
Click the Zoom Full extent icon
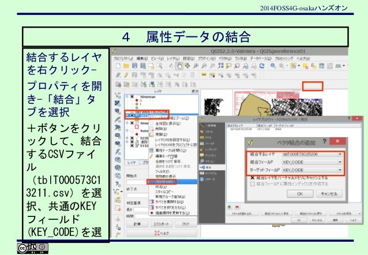(220, 66)
